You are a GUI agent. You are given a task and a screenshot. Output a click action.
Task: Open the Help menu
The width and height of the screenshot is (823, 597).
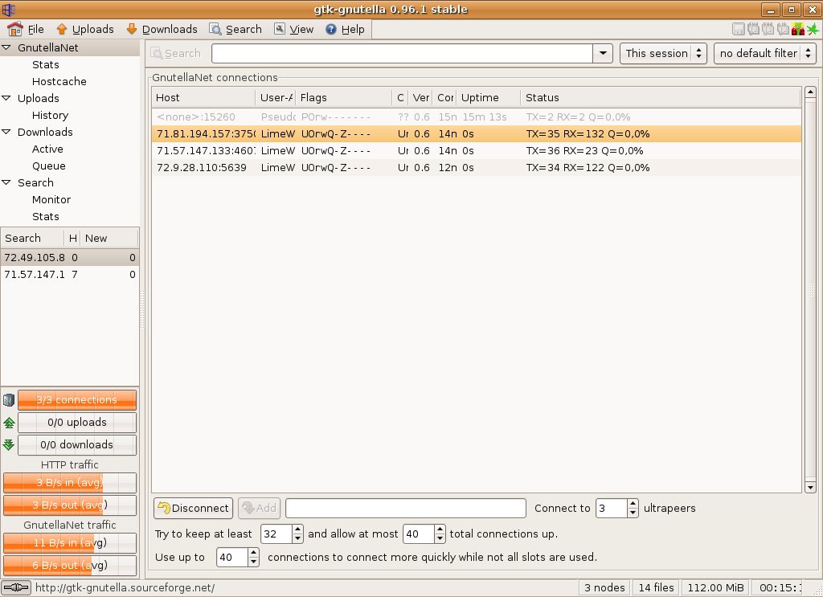coord(353,30)
